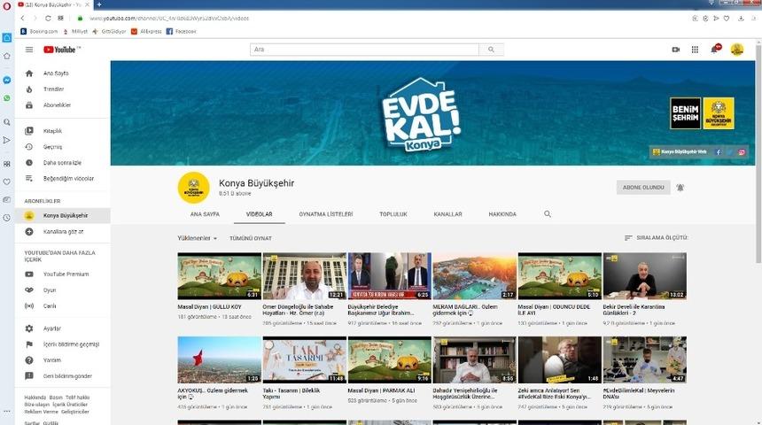762x425 pixels.
Task: Click the page vertical scrollbar
Action: [758, 154]
